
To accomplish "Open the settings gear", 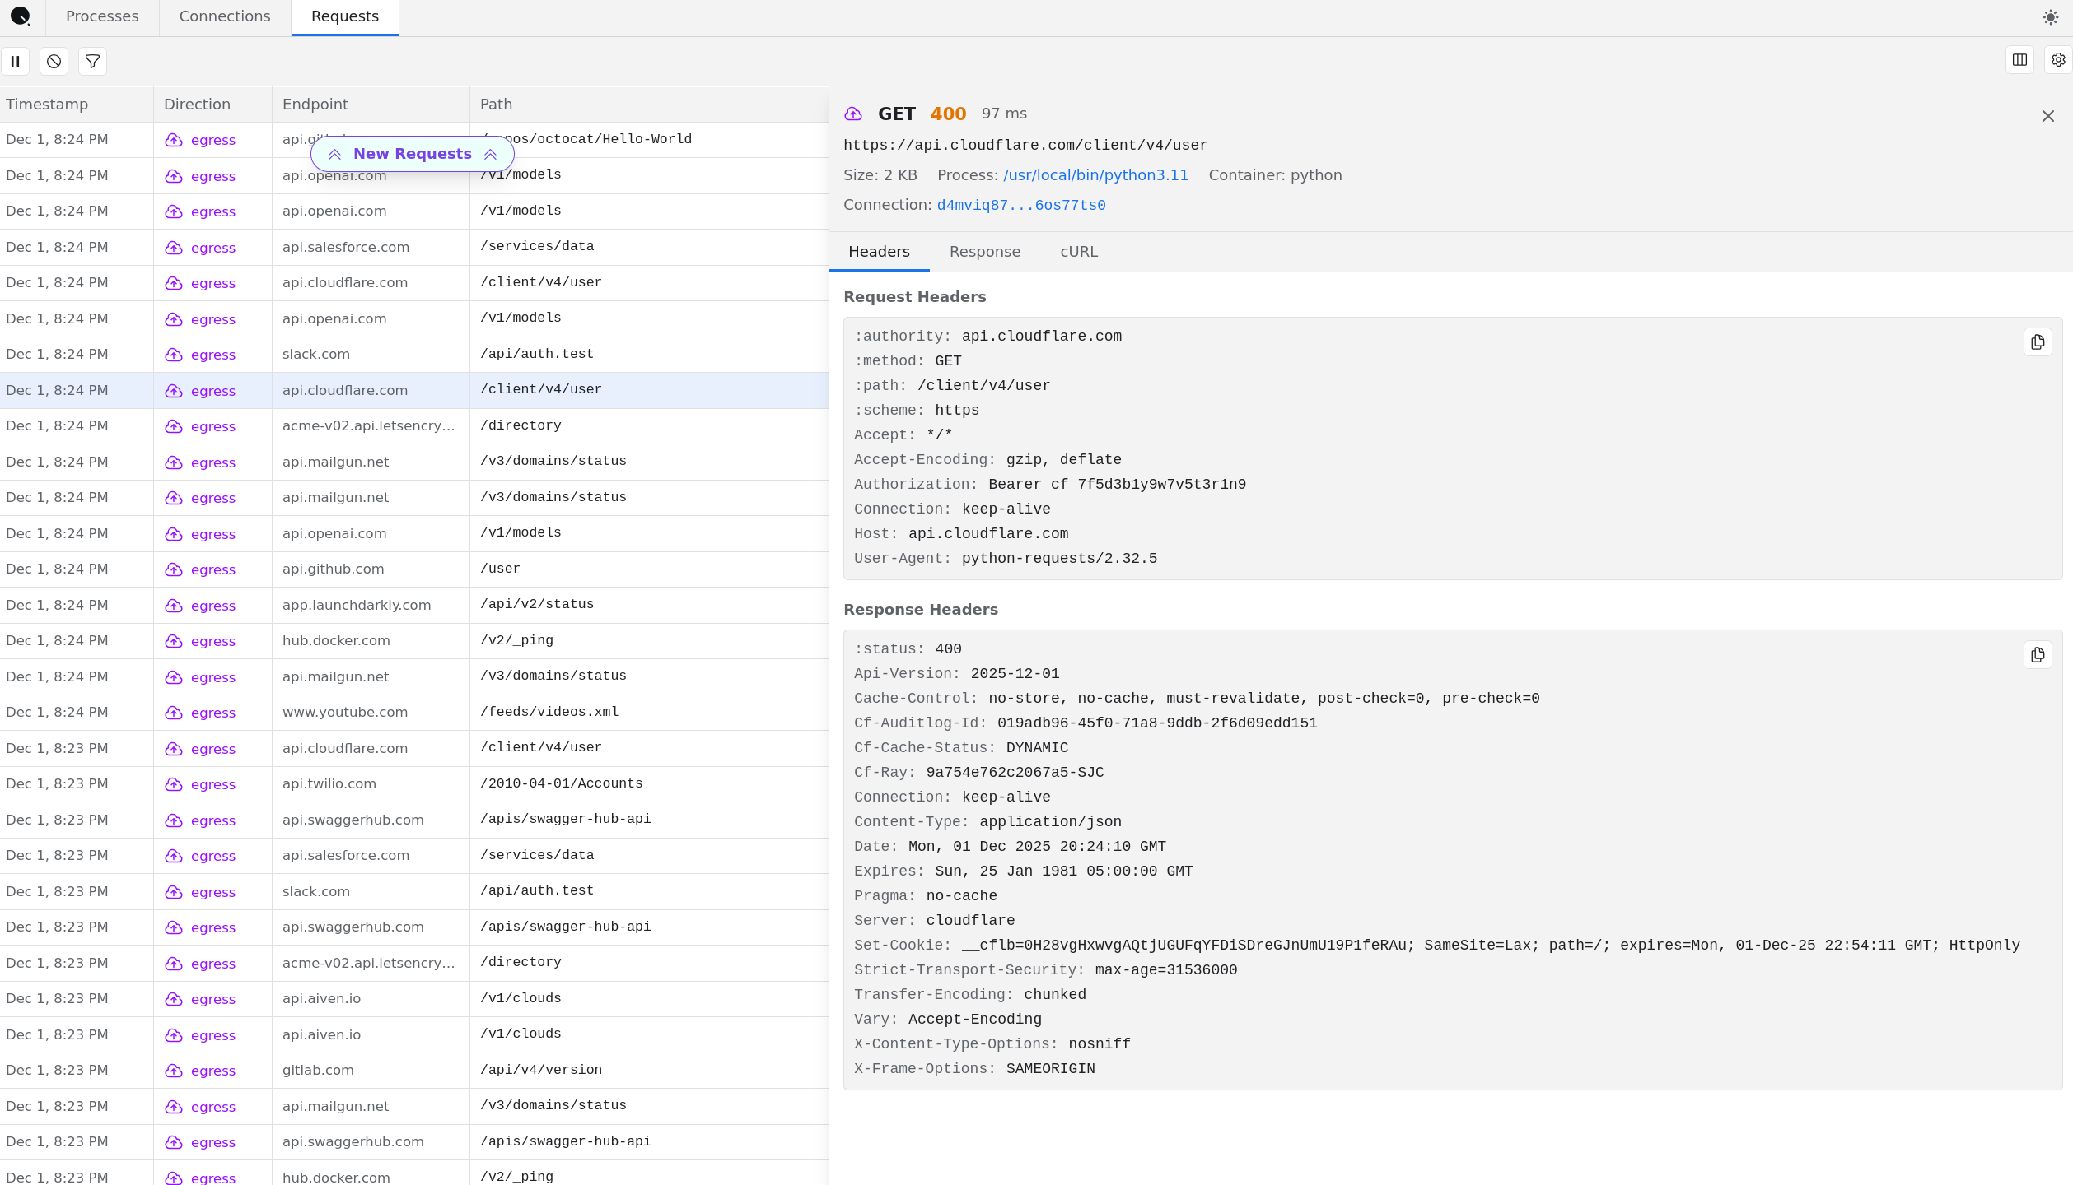I will tap(2057, 60).
